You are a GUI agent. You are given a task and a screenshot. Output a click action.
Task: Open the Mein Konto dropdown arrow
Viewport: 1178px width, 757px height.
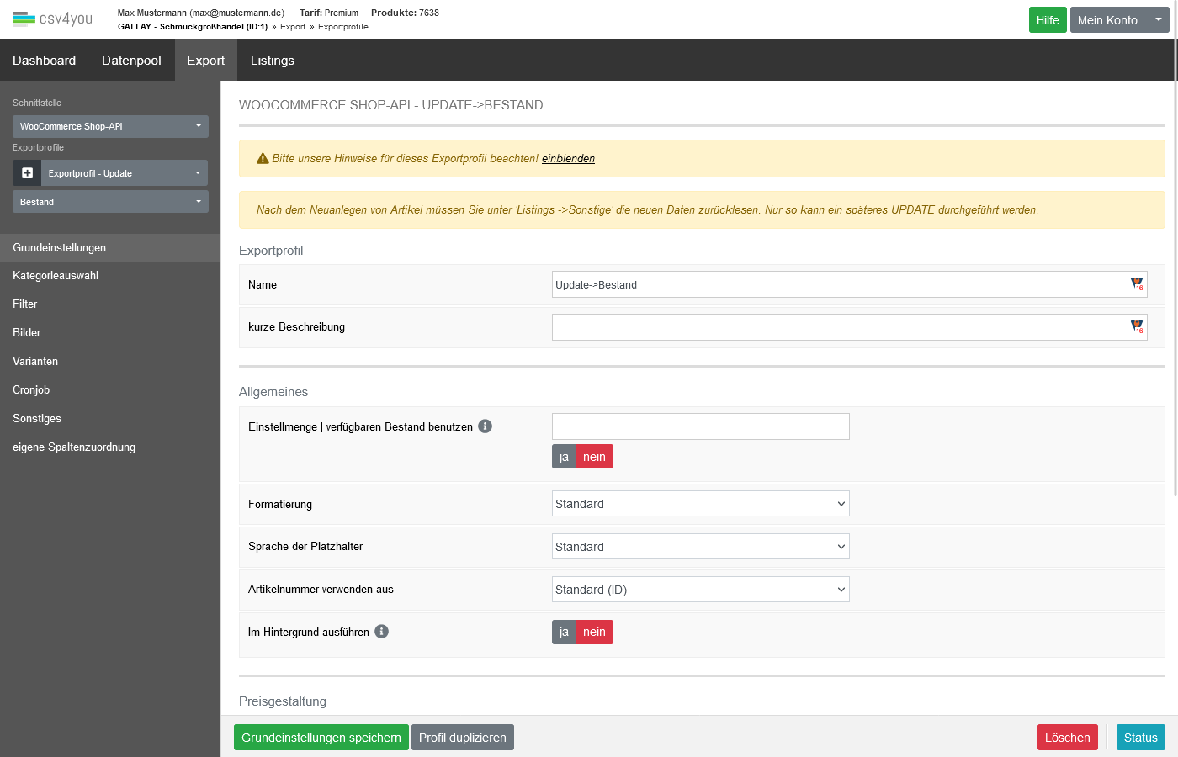pyautogui.click(x=1158, y=19)
